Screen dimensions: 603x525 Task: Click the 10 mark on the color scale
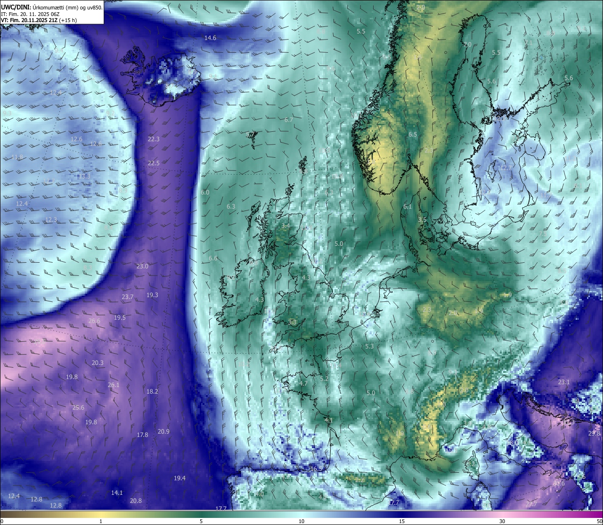click(301, 521)
